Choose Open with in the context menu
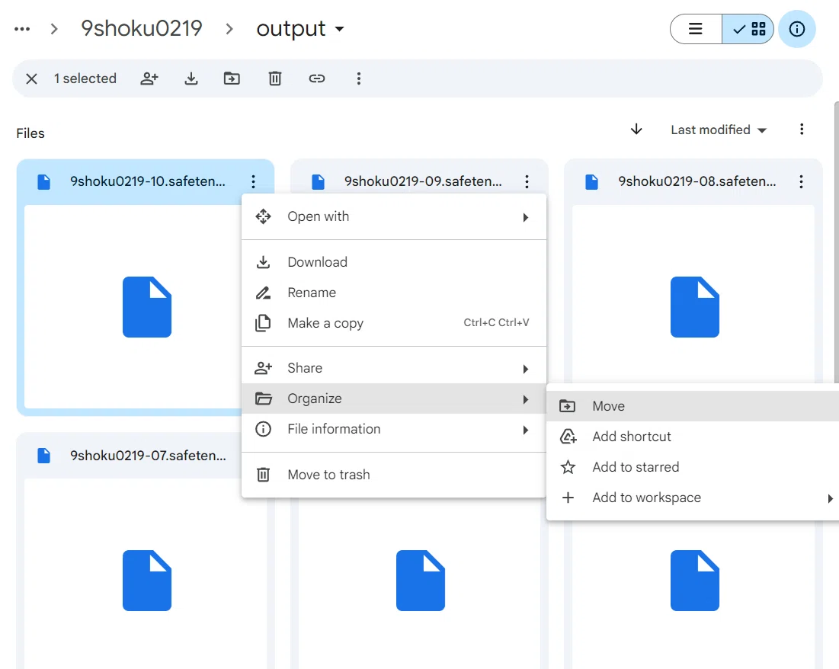The height and width of the screenshot is (669, 839). pyautogui.click(x=394, y=216)
